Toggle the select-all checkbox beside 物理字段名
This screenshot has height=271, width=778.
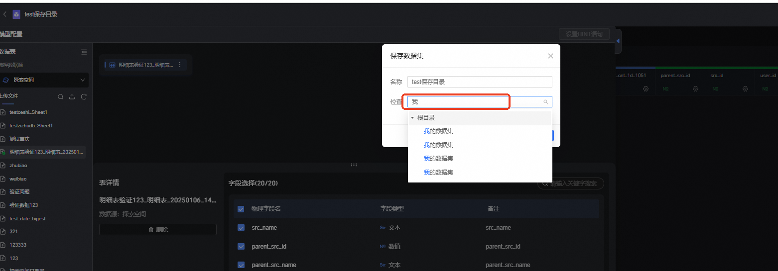pos(241,209)
